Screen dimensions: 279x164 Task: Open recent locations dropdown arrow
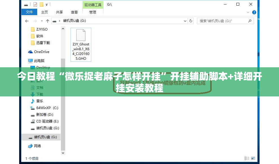point(42,21)
